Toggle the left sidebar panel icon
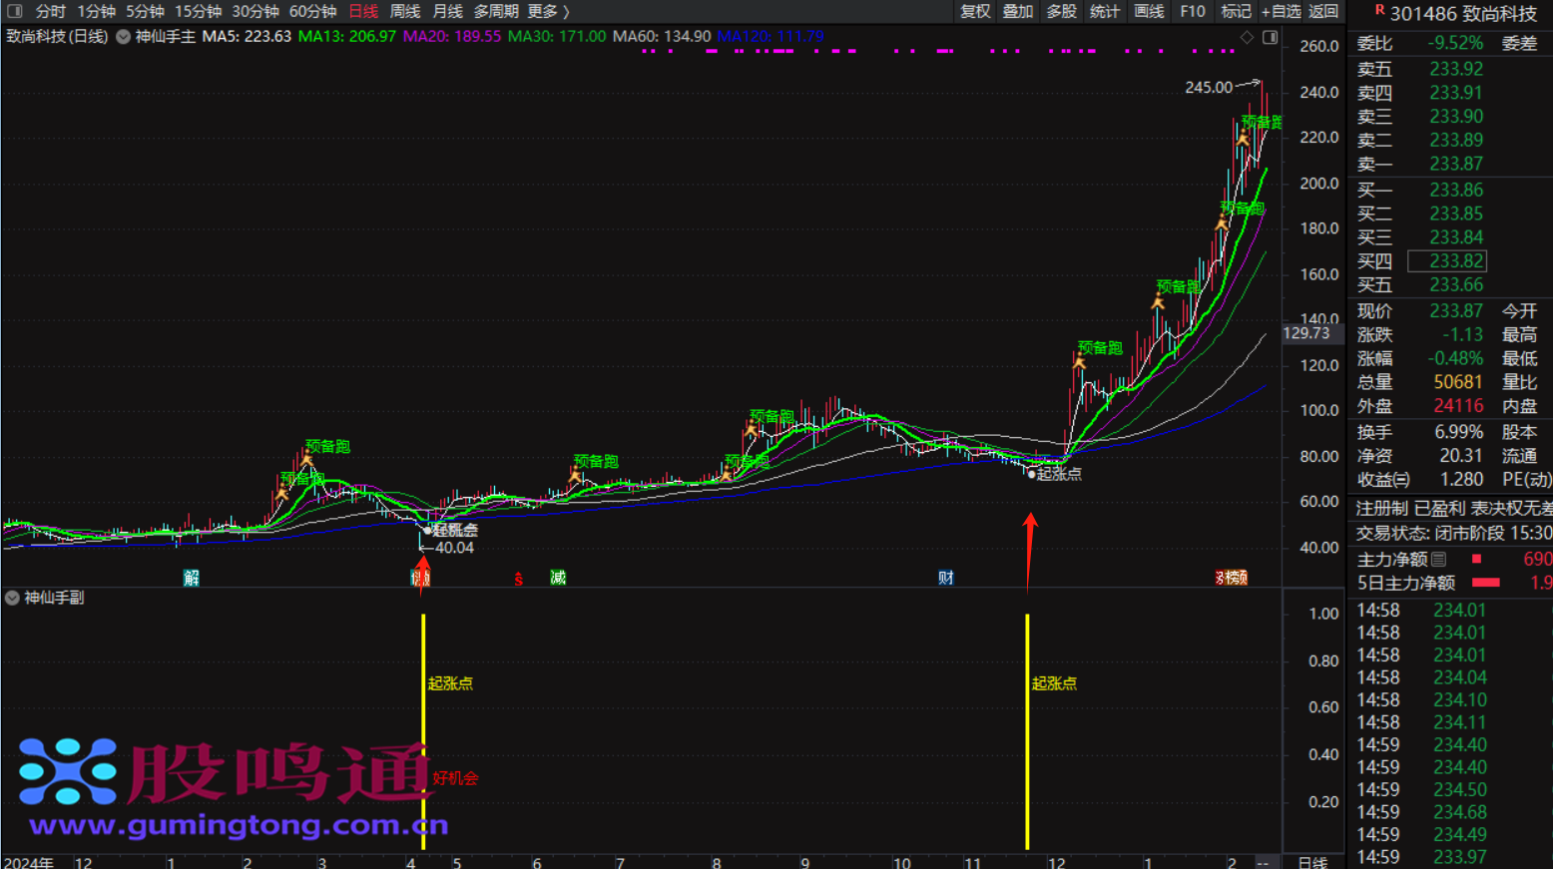The width and height of the screenshot is (1553, 869). coord(14,11)
